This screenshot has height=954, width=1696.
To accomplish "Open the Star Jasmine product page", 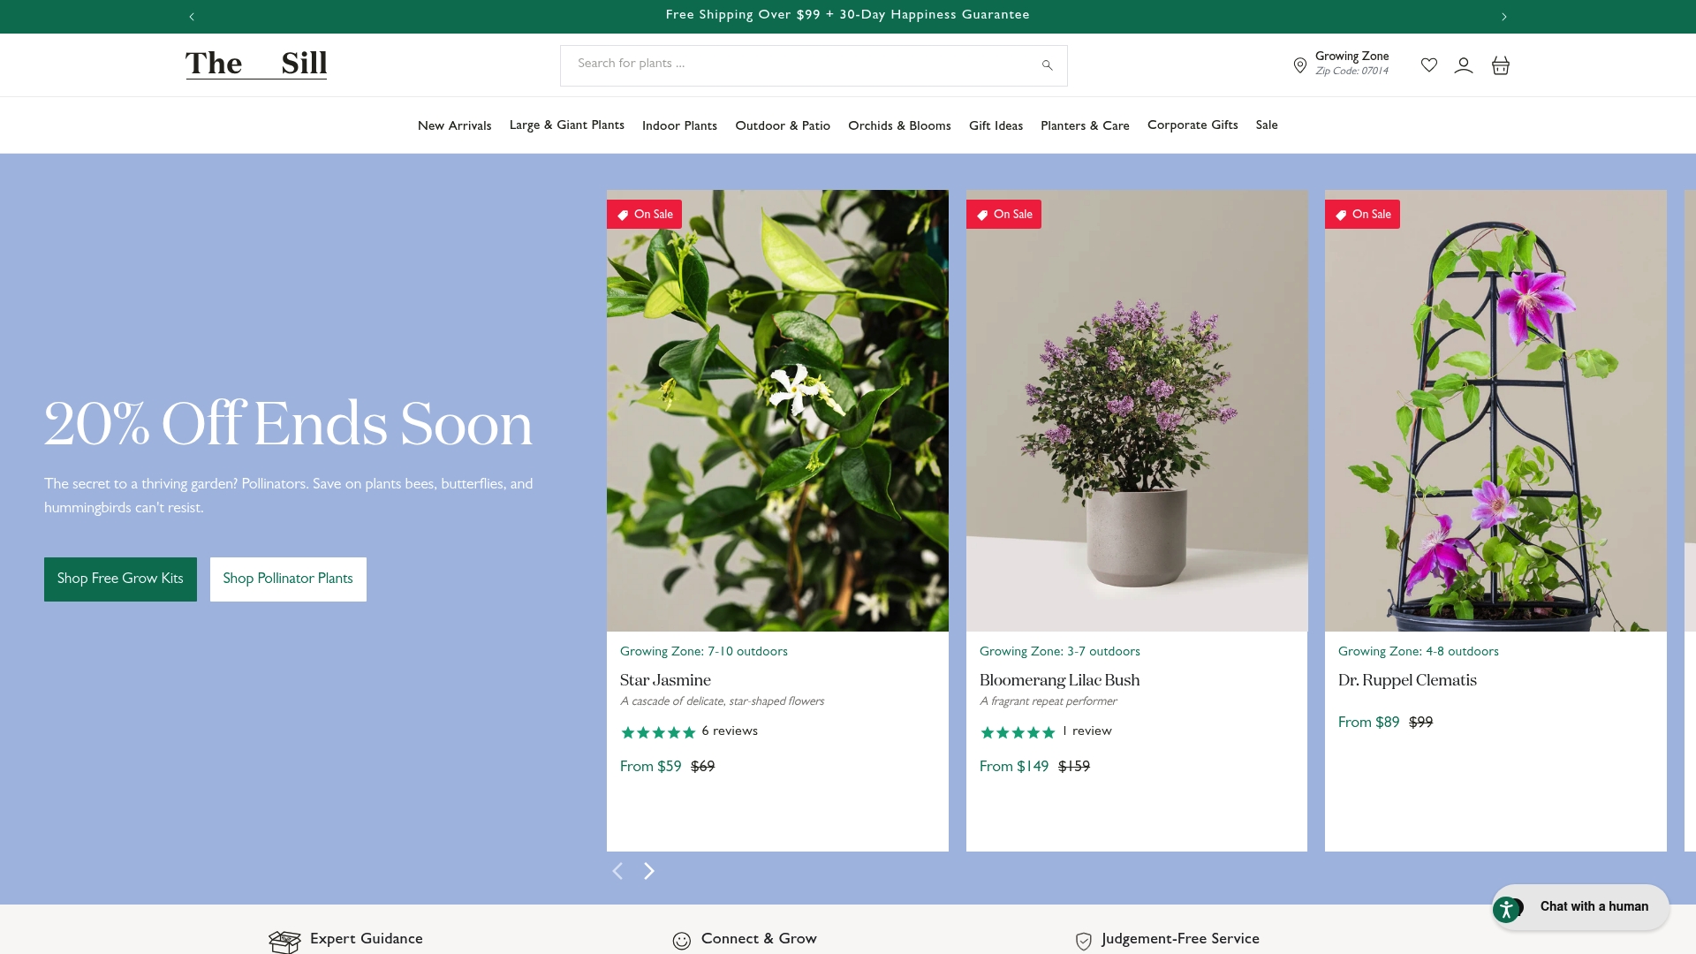I will [665, 680].
